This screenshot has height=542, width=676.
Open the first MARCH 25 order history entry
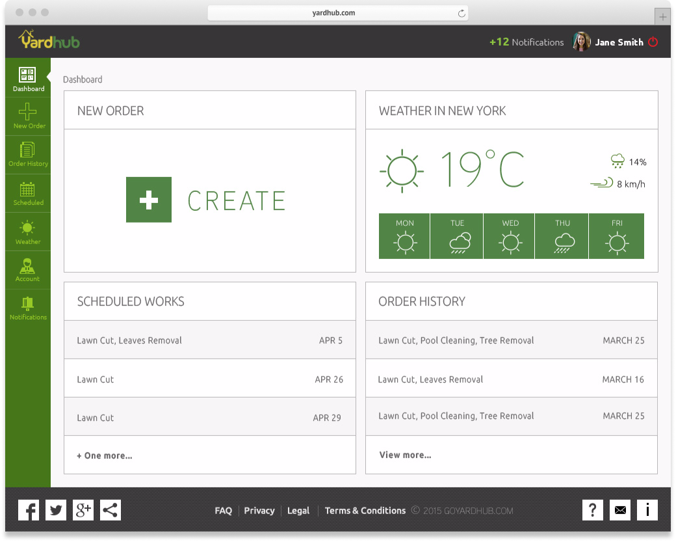512,340
